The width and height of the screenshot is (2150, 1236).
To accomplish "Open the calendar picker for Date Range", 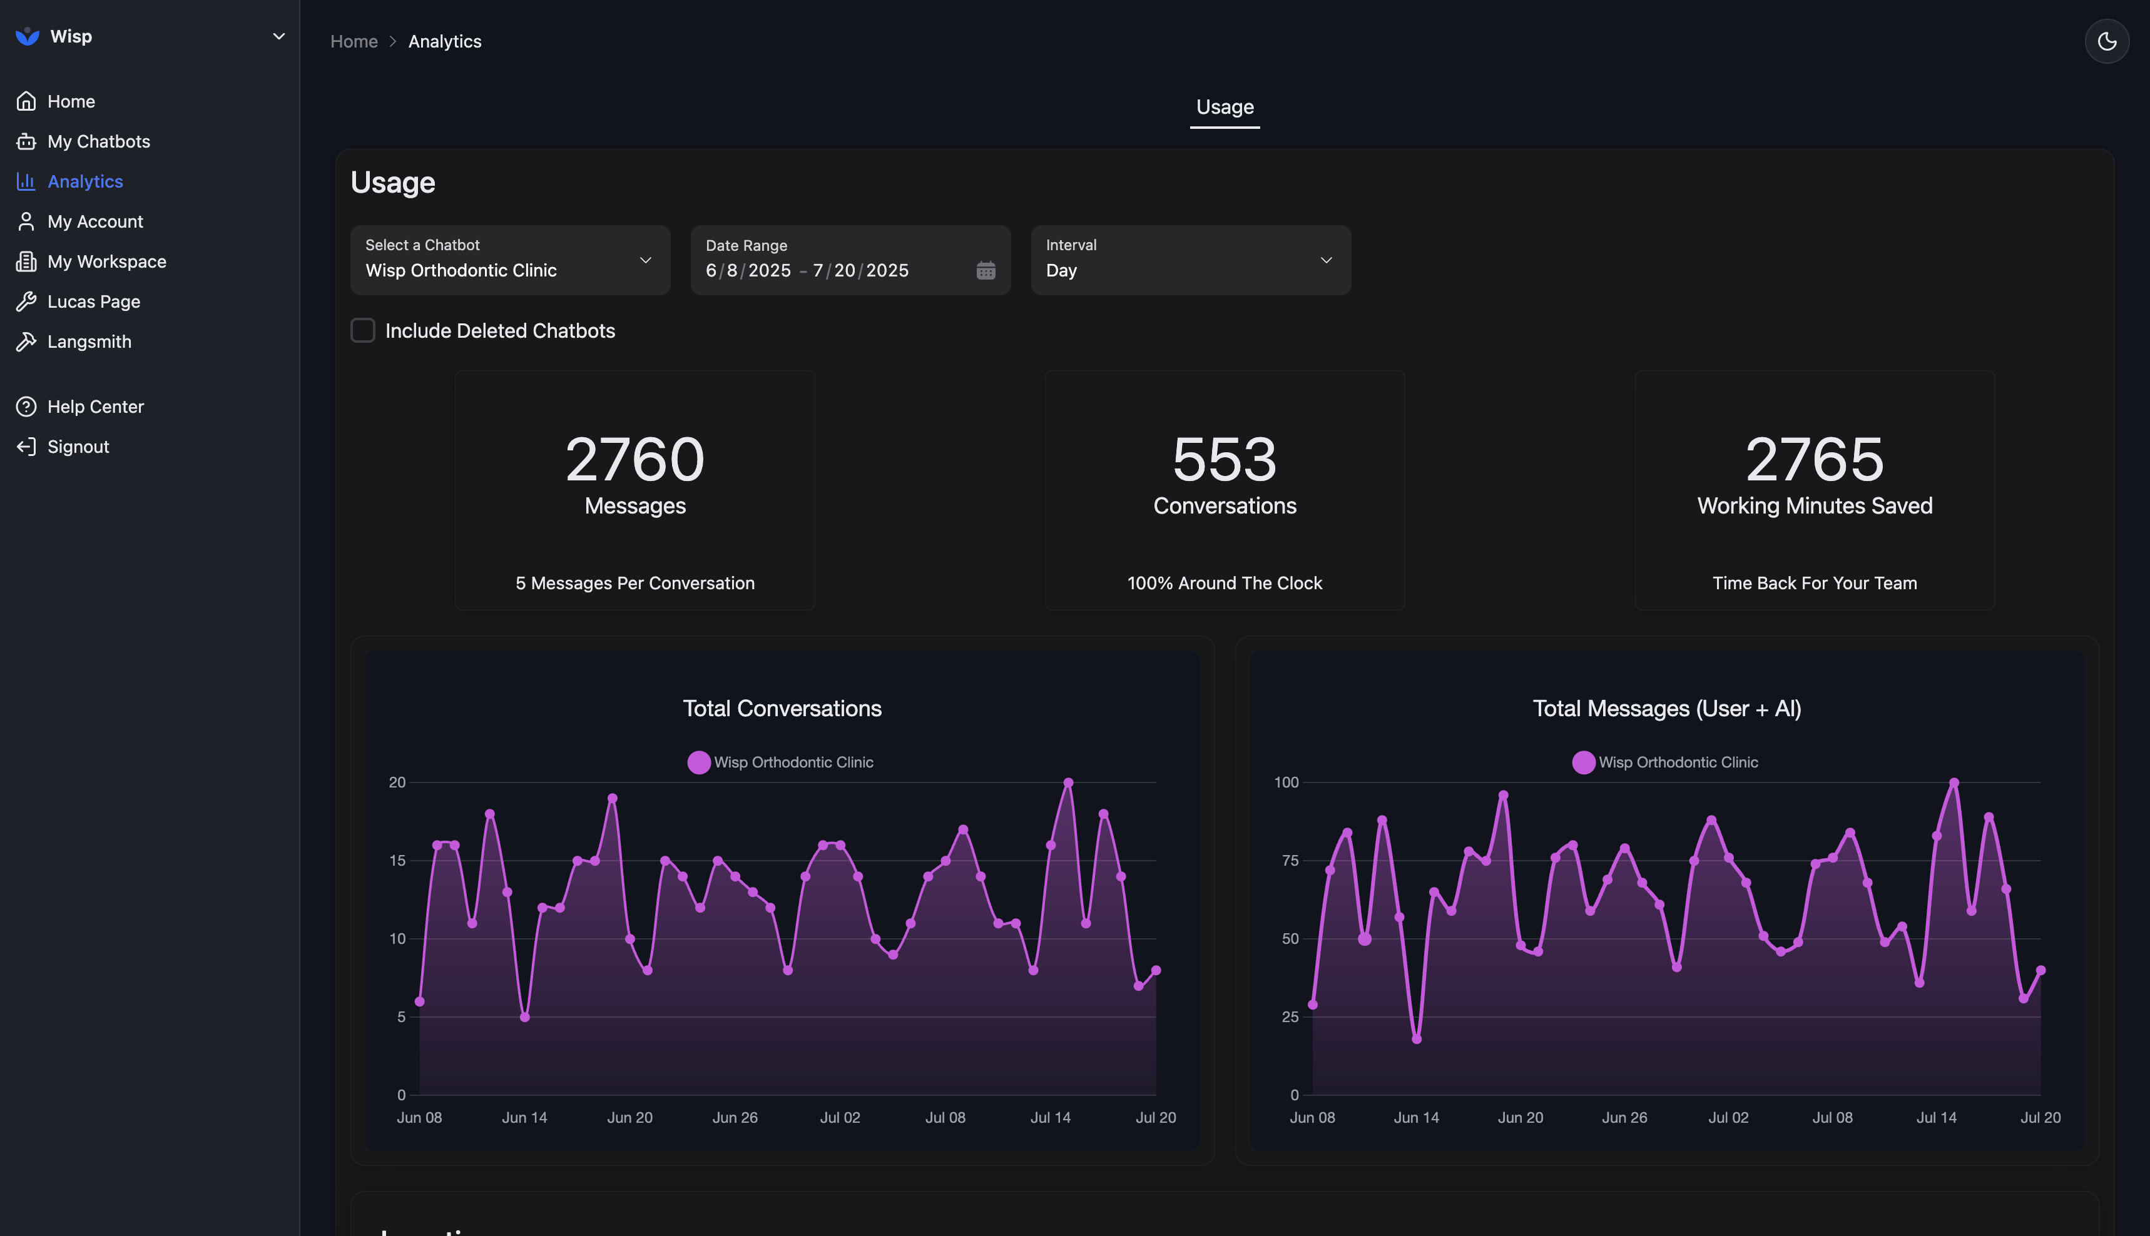I will pyautogui.click(x=984, y=271).
